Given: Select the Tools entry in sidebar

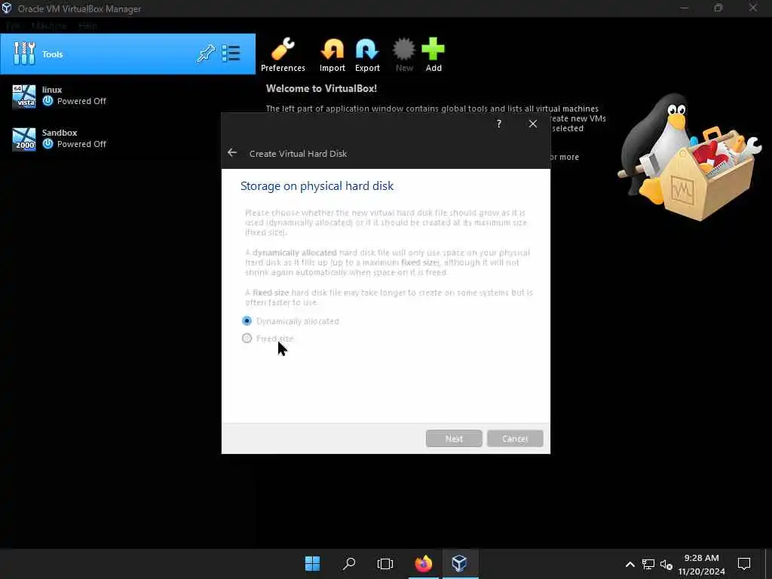Looking at the screenshot, I should pyautogui.click(x=127, y=54).
